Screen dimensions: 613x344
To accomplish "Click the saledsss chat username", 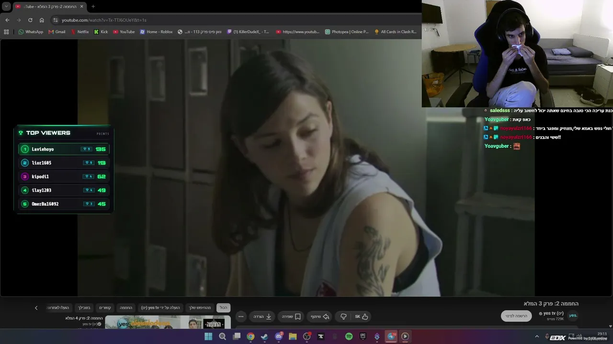I will point(500,110).
